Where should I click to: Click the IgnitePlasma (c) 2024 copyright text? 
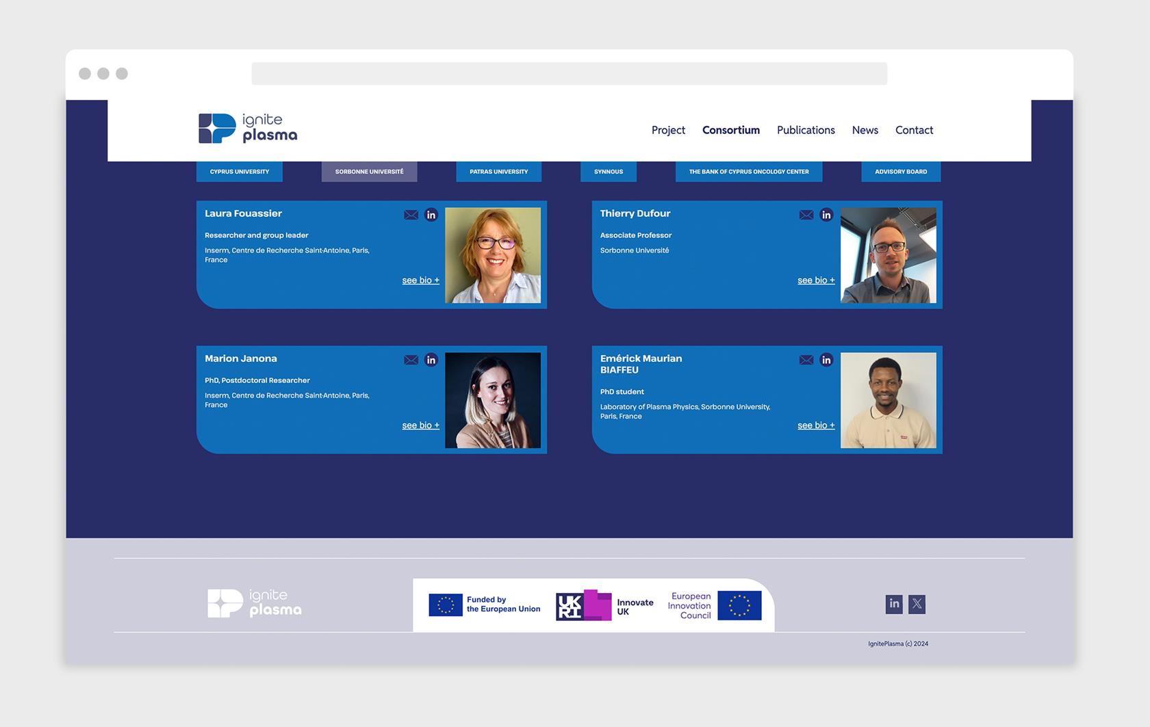click(898, 644)
